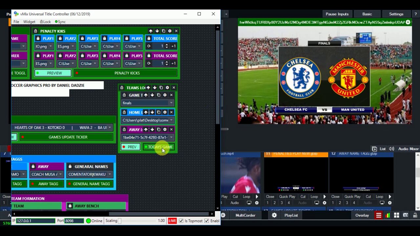Image resolution: width=420 pixels, height=236 pixels.
Task: Click the red list view icon
Action: [379, 215]
